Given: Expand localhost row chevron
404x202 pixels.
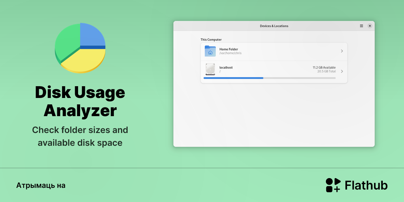Looking at the screenshot, I should [x=342, y=71].
